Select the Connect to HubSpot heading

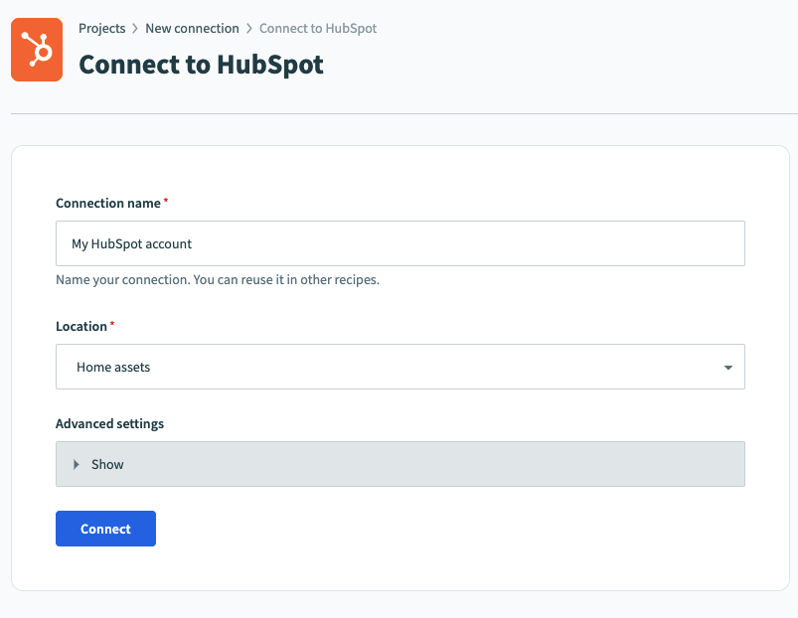pyautogui.click(x=201, y=65)
